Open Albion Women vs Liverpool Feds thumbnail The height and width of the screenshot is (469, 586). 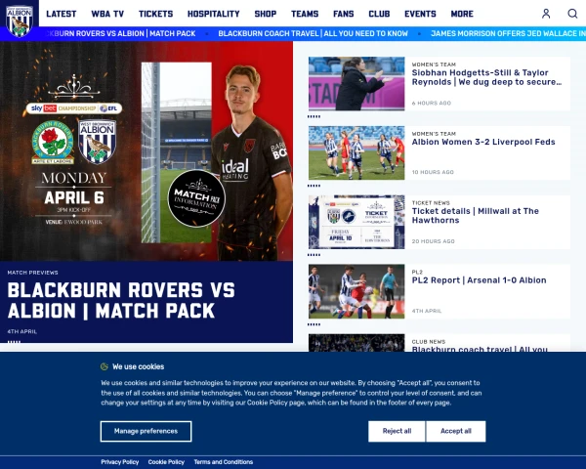356,152
